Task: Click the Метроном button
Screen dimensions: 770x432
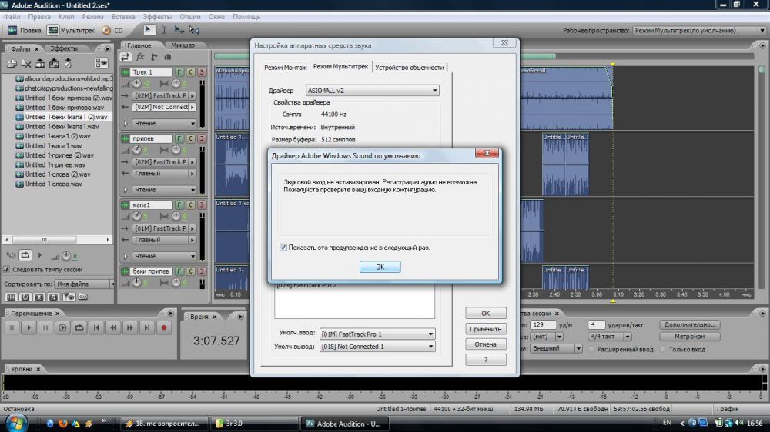Action: 689,337
